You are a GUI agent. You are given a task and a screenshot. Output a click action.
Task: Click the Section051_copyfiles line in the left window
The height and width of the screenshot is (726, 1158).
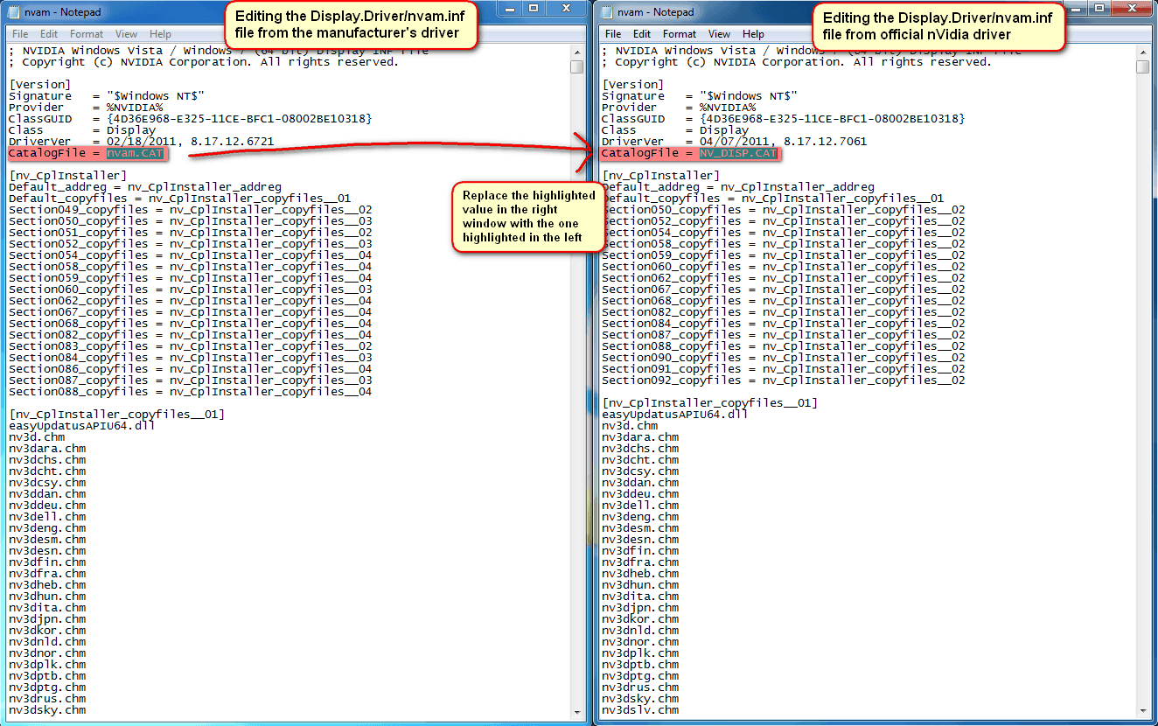click(190, 233)
